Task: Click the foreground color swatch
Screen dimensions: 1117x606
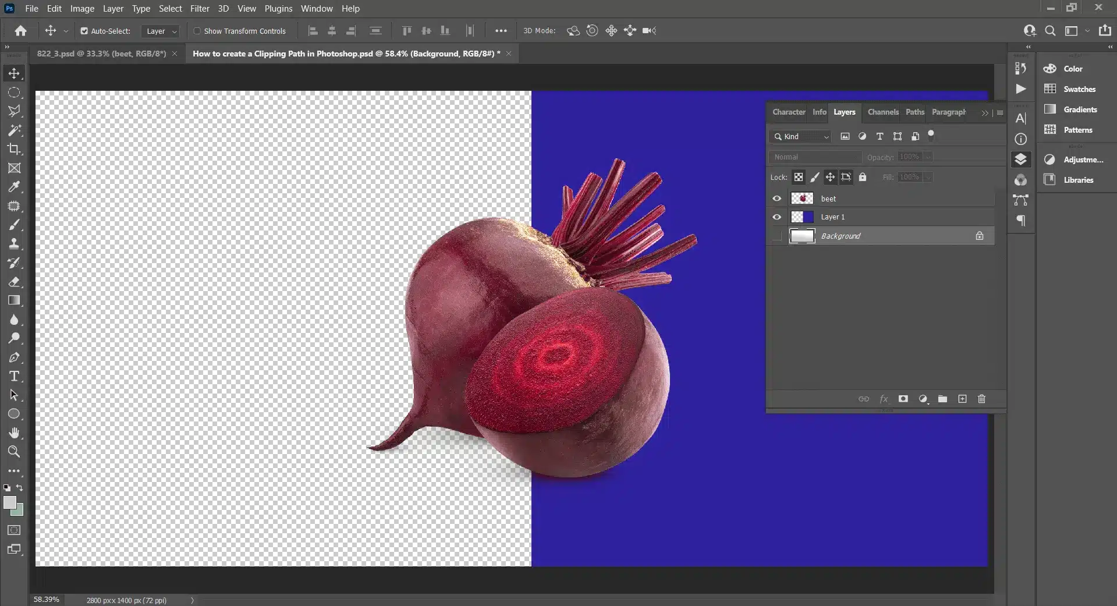Action: tap(9, 502)
